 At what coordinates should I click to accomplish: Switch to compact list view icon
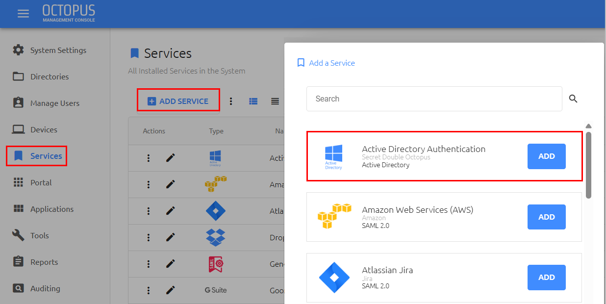tap(275, 101)
